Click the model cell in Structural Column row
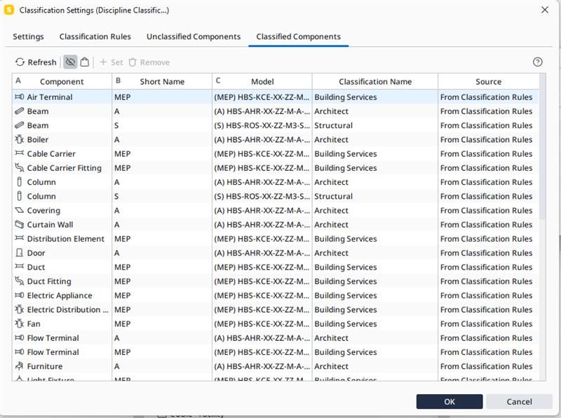This screenshot has height=418, width=561. (x=262, y=196)
